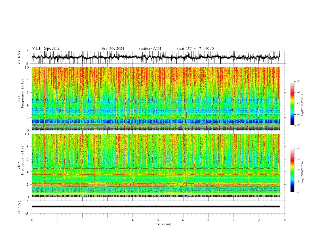Image resolution: width=320 pixels, height=247 pixels.
Task: Click the "Time (min)" axis label
Action: 162,224
